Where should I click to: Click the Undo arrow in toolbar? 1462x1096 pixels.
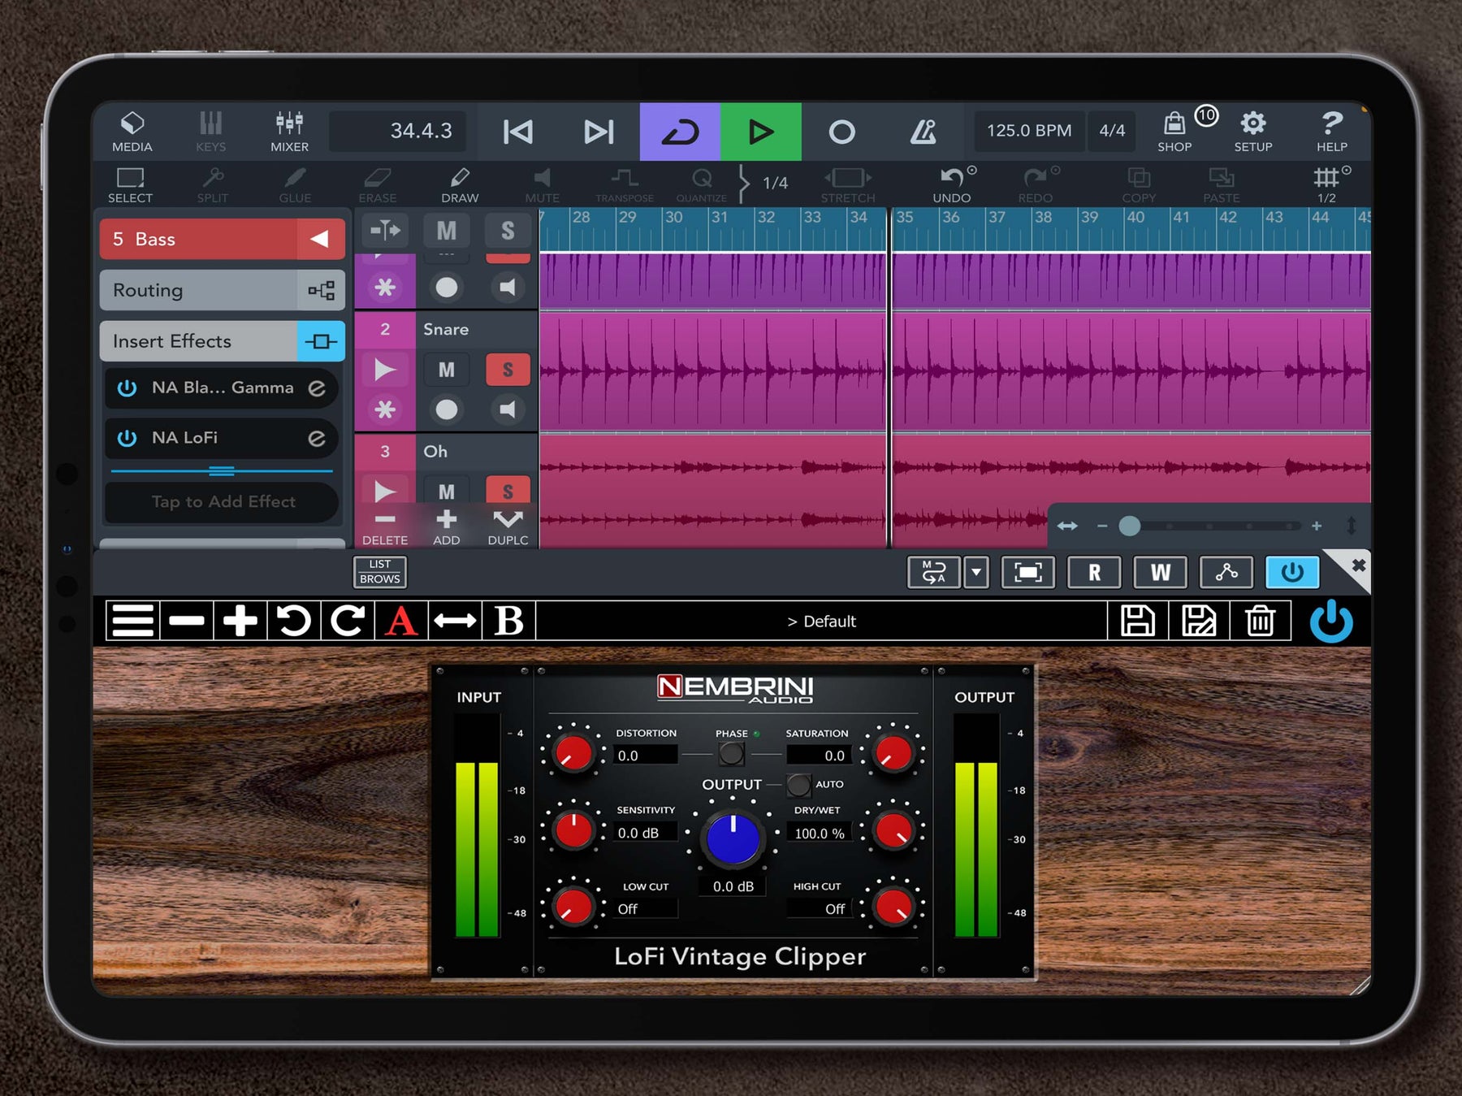(x=952, y=184)
